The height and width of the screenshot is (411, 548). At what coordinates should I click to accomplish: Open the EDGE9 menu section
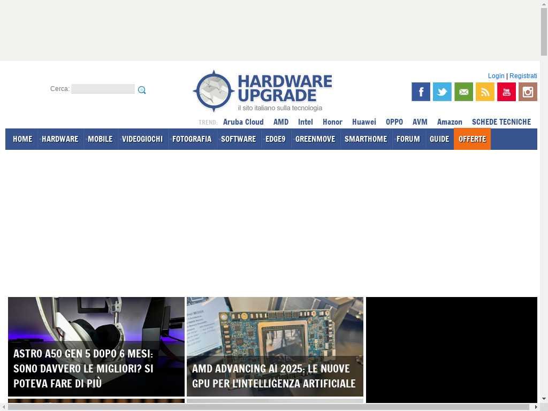[276, 139]
